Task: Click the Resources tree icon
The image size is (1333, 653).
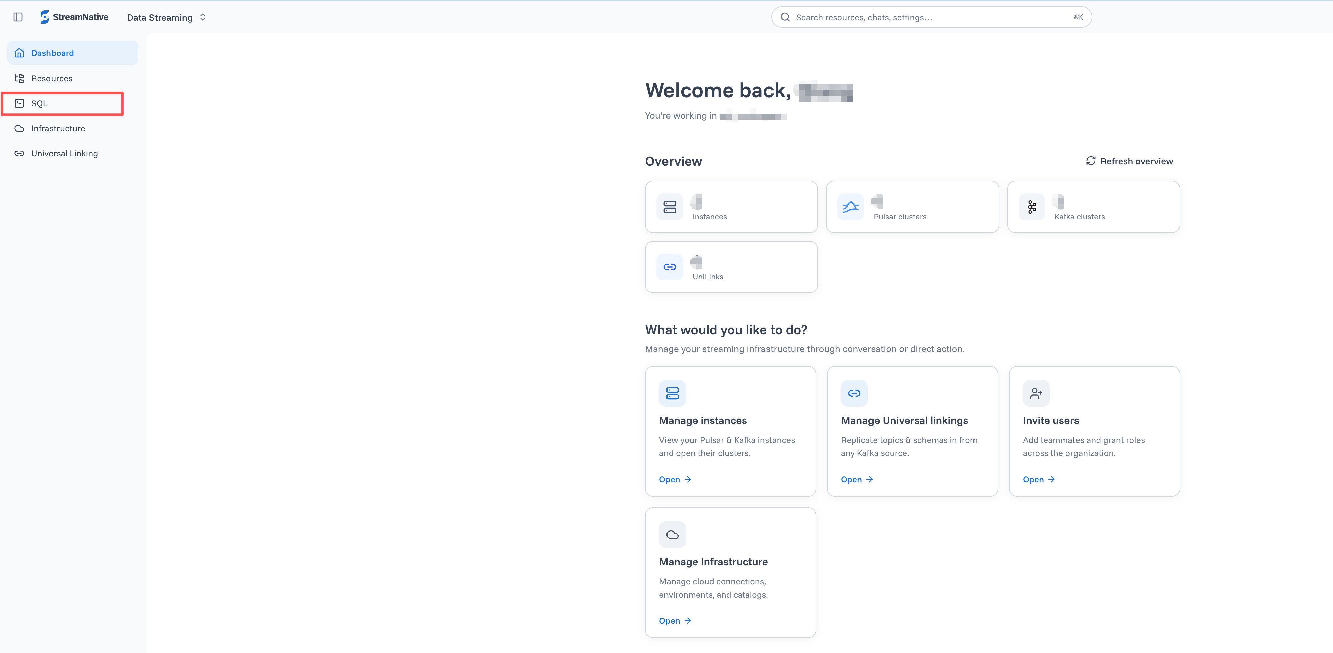Action: 20,78
